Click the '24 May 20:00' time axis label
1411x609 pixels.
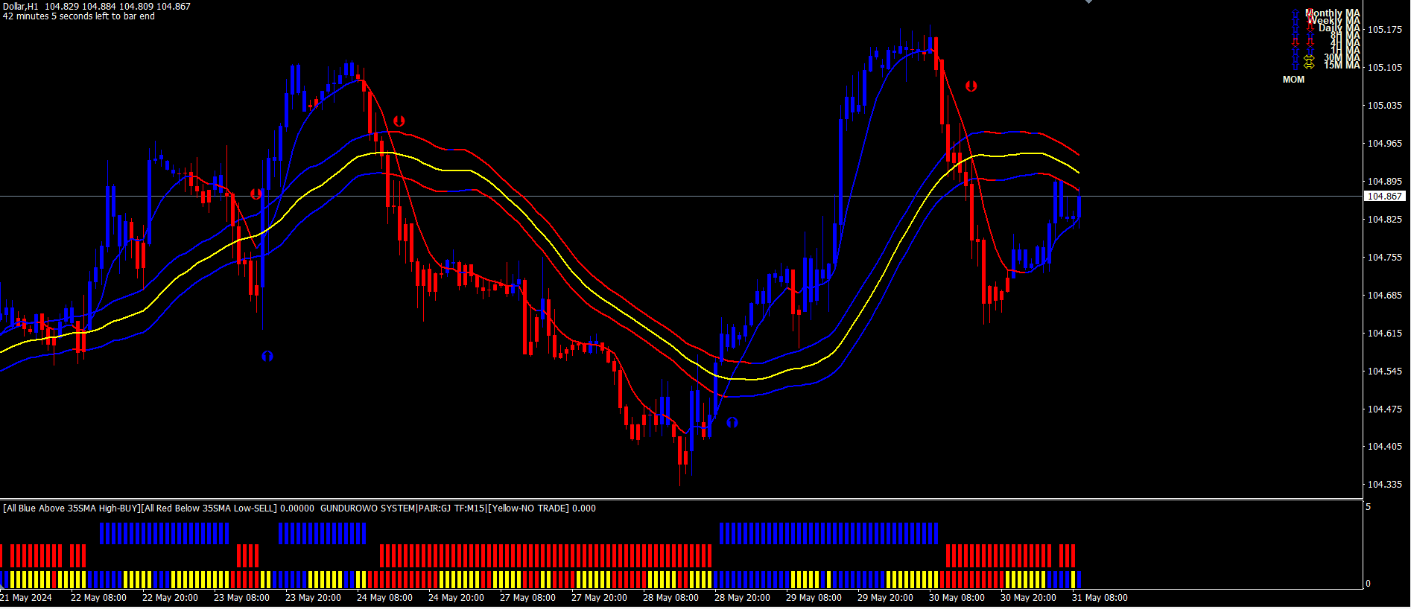(456, 598)
